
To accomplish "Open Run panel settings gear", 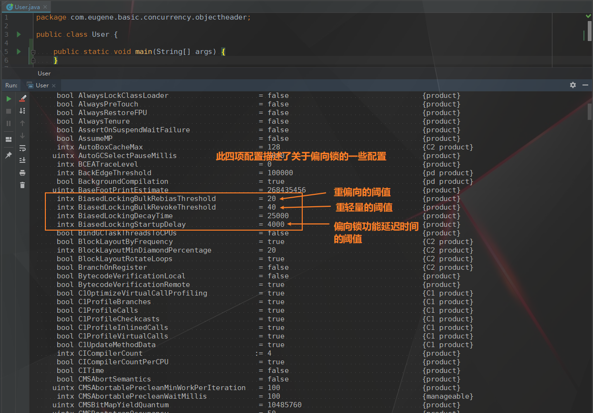I will [x=573, y=85].
